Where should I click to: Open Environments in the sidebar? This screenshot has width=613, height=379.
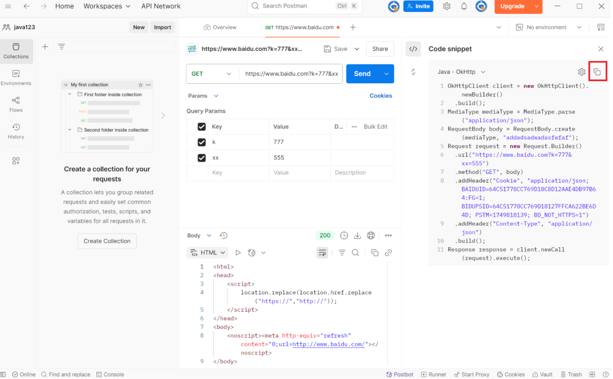16,78
